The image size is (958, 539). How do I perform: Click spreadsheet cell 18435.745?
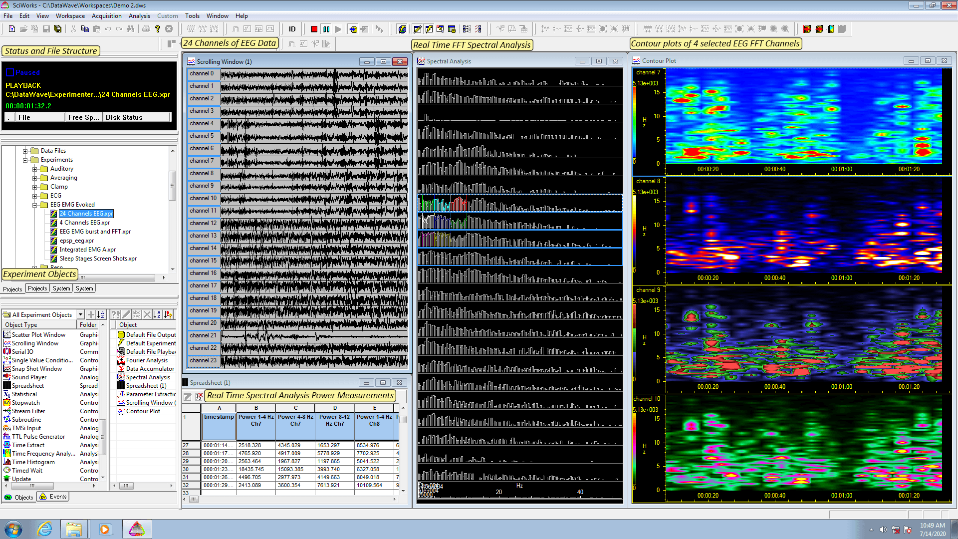coord(256,469)
